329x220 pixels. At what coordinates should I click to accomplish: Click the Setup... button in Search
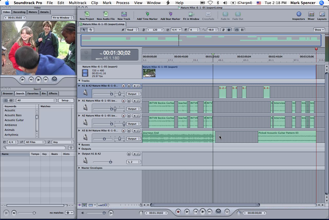click(x=66, y=100)
